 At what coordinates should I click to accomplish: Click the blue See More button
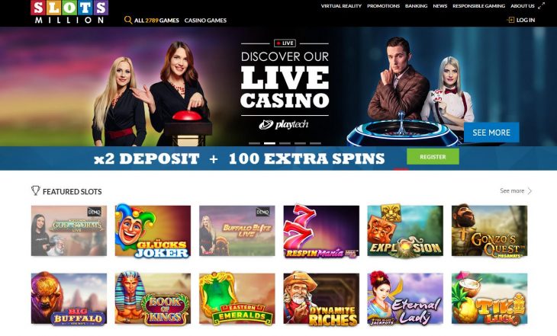tap(491, 133)
